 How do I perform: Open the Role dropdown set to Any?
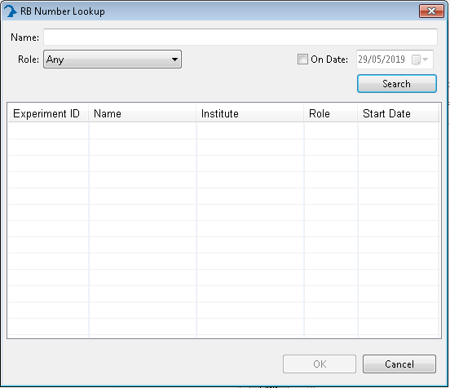(x=112, y=60)
